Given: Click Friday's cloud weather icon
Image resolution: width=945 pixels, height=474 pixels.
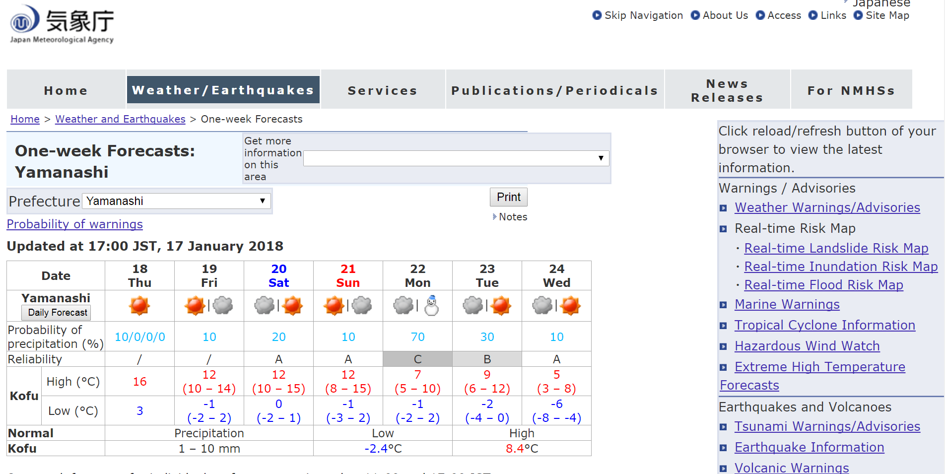Looking at the screenshot, I should pyautogui.click(x=223, y=306).
